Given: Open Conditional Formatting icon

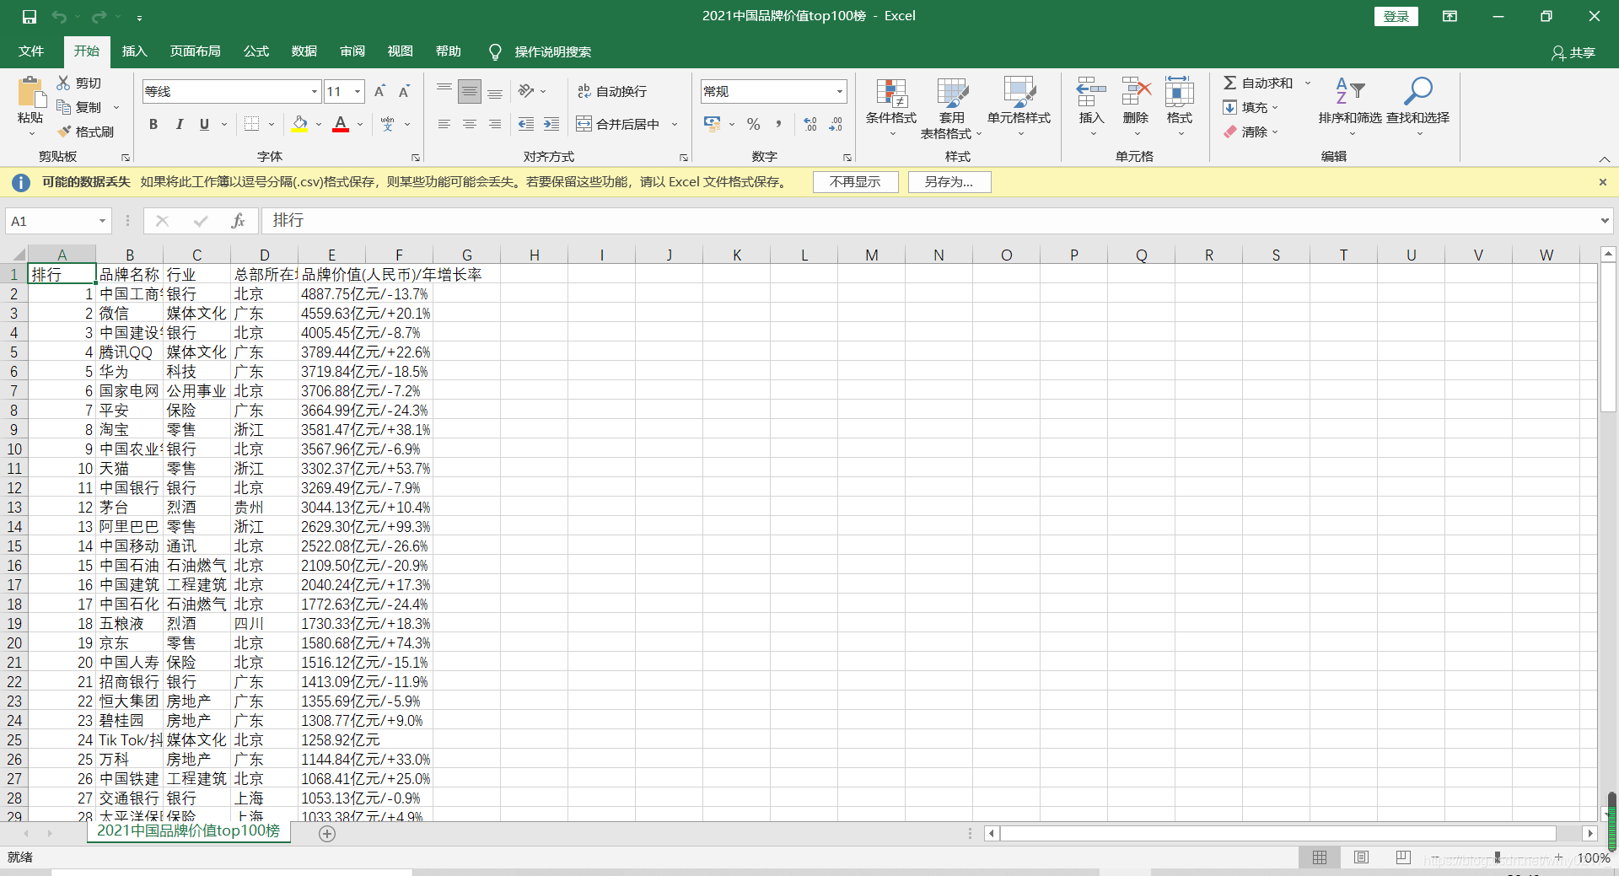Looking at the screenshot, I should pyautogui.click(x=891, y=93).
